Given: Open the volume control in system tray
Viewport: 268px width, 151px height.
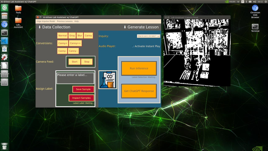Looking at the screenshot, I should click(255, 2).
